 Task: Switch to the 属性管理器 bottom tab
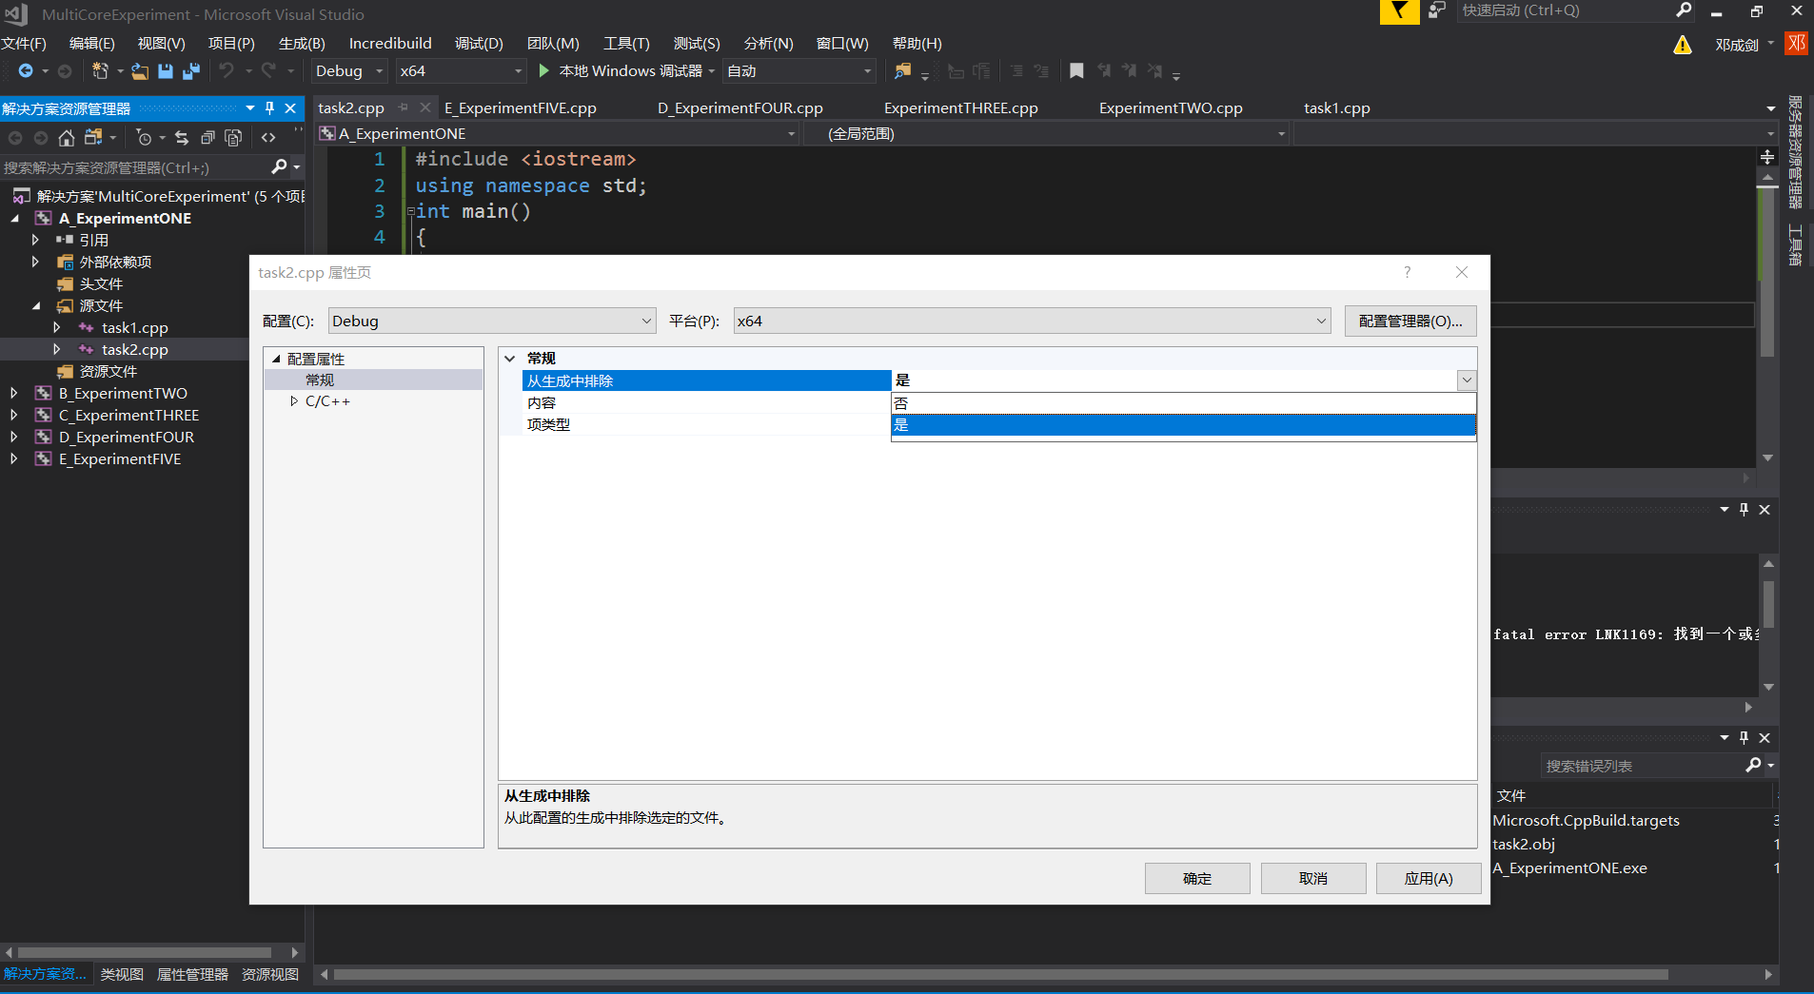[192, 975]
